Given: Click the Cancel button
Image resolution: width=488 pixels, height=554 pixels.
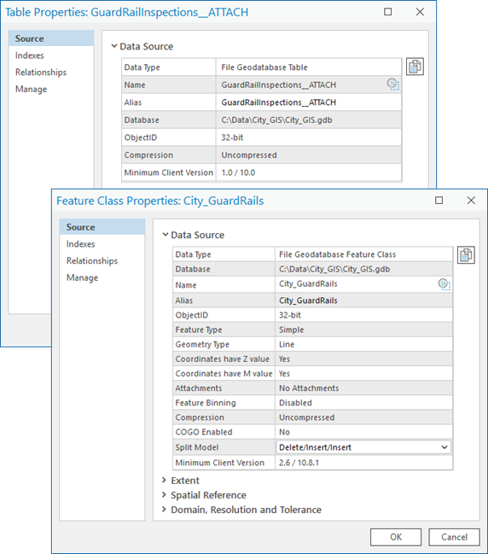Looking at the screenshot, I should 454,537.
